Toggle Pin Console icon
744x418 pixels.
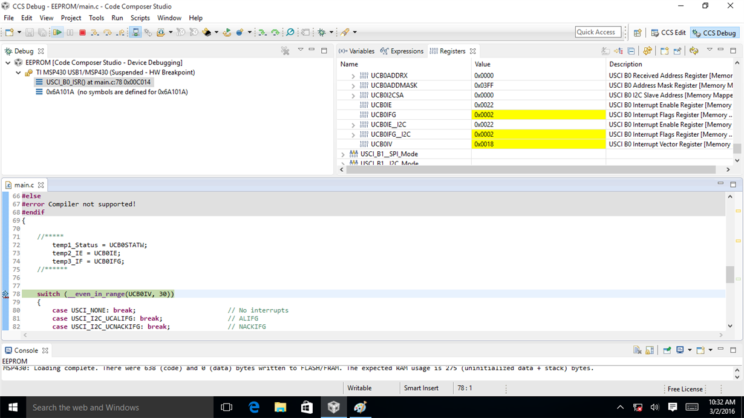667,350
